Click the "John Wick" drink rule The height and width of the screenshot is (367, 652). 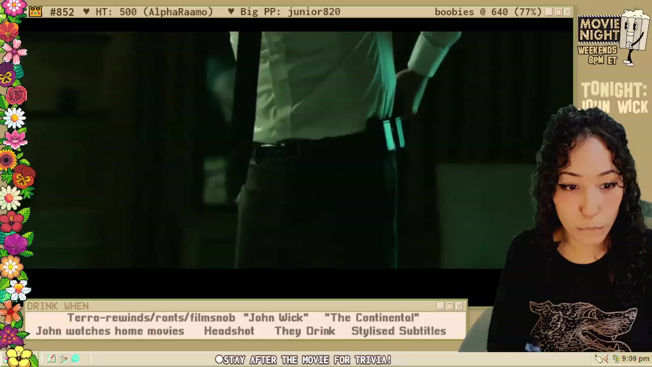click(276, 318)
